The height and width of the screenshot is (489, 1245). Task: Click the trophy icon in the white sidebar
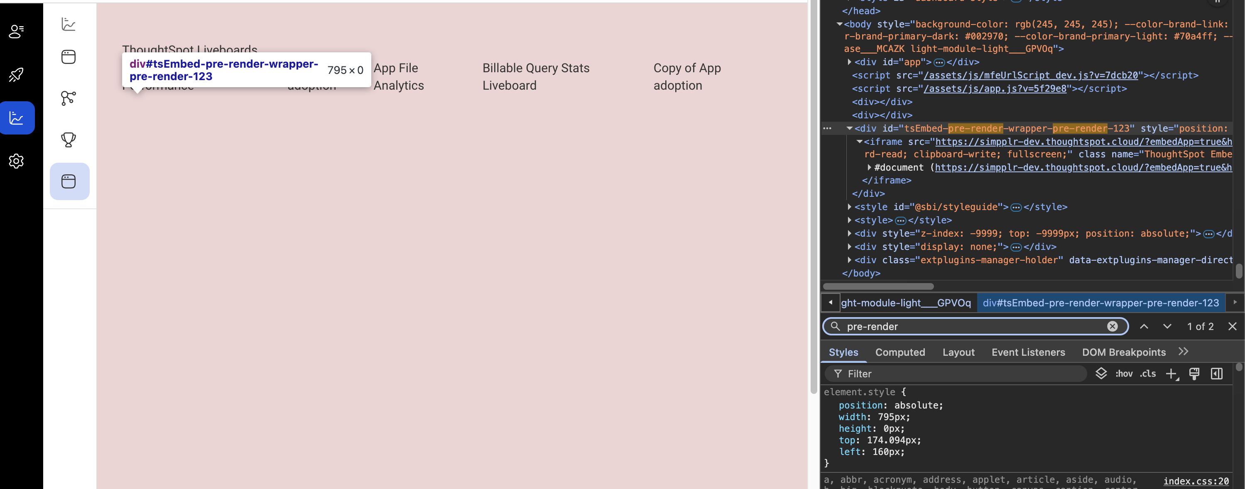[x=69, y=139]
